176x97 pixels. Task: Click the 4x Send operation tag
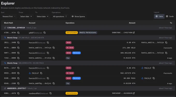click(70, 73)
